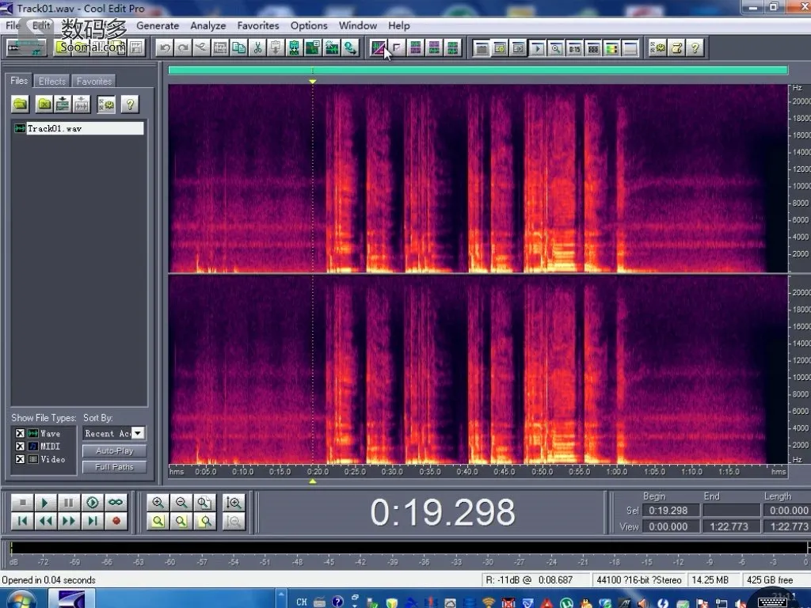Open a file with the Files panel folder icon
811x608 pixels.
coord(20,104)
